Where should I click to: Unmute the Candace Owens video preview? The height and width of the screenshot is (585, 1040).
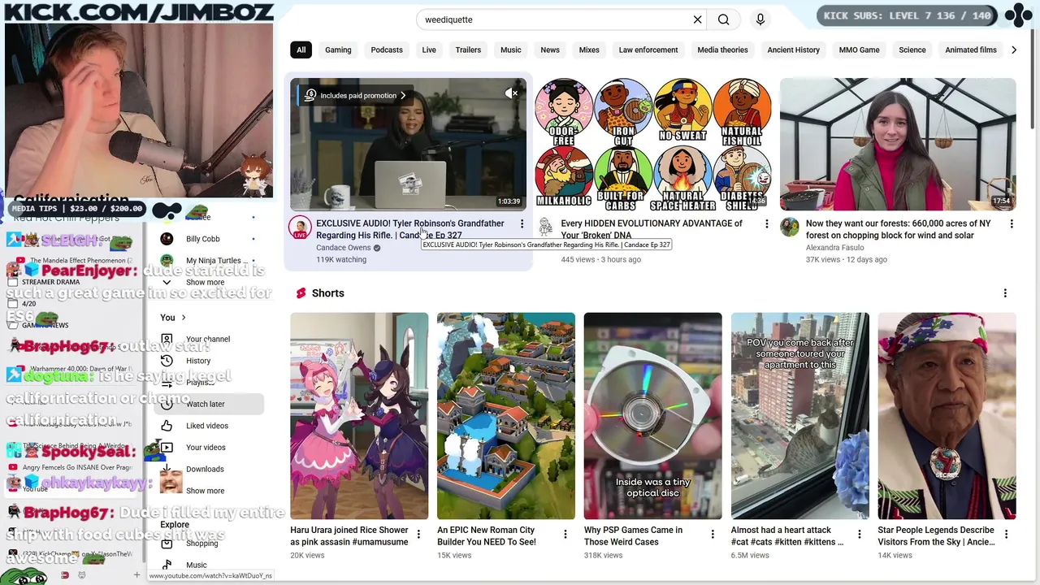[x=512, y=93]
